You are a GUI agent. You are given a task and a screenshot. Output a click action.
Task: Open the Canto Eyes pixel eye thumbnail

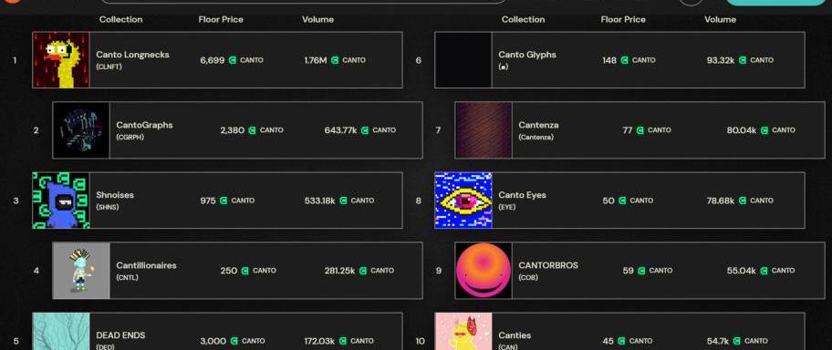coord(463,201)
